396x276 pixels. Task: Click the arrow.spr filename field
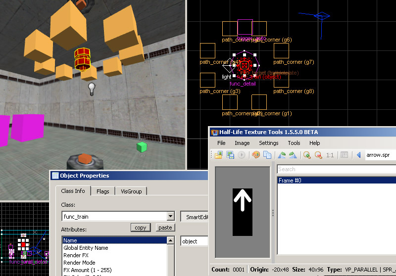click(380, 155)
